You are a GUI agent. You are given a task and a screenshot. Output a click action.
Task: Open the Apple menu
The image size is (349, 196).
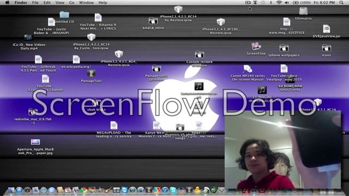7,2
